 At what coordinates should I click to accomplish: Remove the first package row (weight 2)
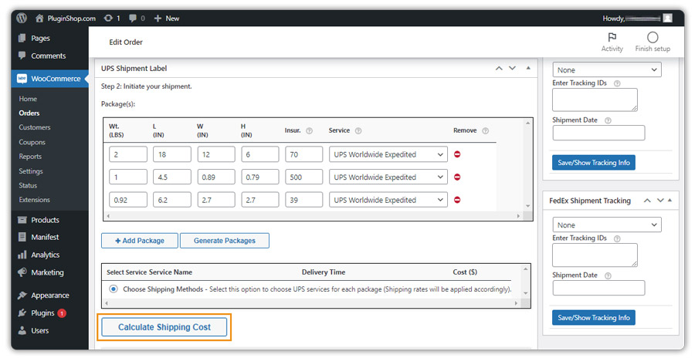tap(457, 154)
